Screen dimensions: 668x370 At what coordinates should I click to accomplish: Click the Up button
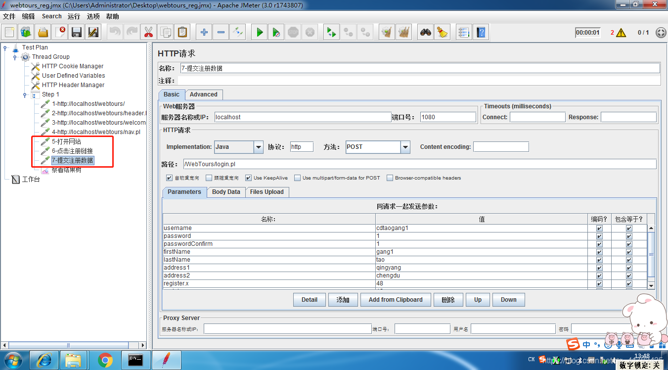(478, 300)
